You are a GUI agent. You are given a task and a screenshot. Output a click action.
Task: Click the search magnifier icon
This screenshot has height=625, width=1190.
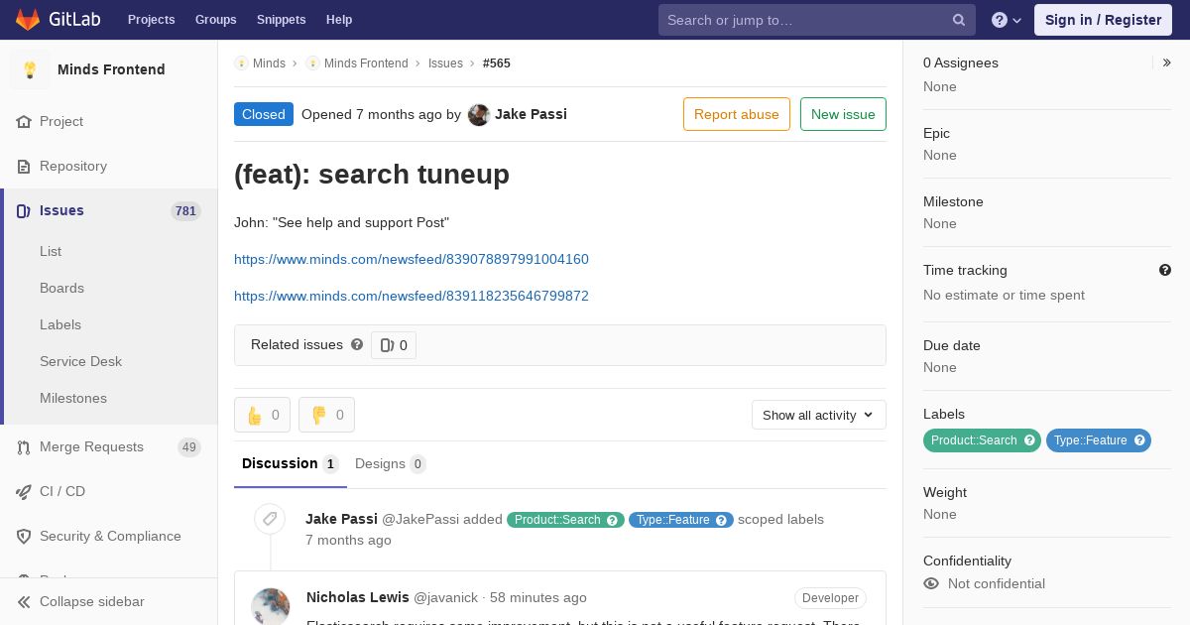959,20
